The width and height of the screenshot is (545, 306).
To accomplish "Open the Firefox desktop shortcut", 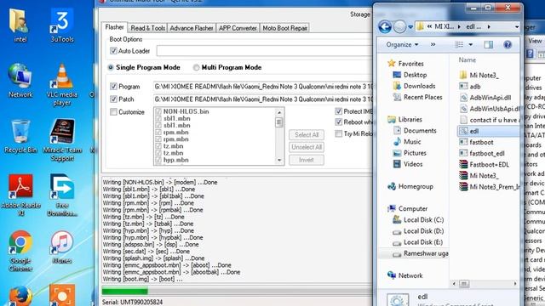I will click(20, 296).
